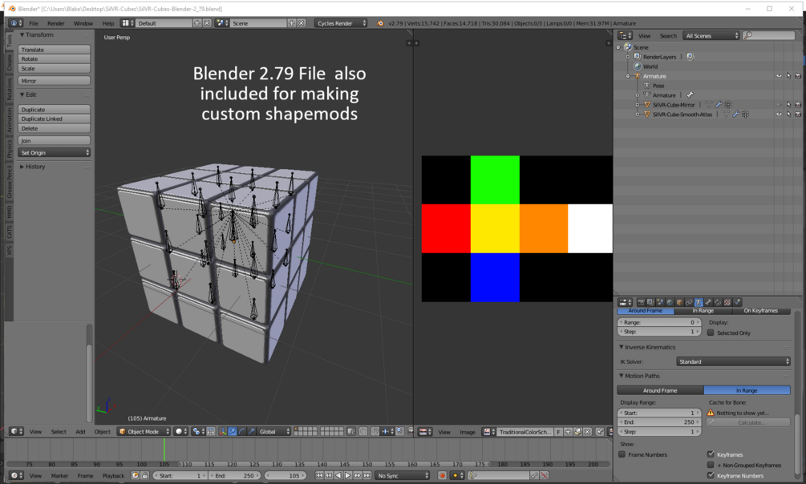Click the Delete button in Edit panel
This screenshot has width=806, height=484.
54,128
